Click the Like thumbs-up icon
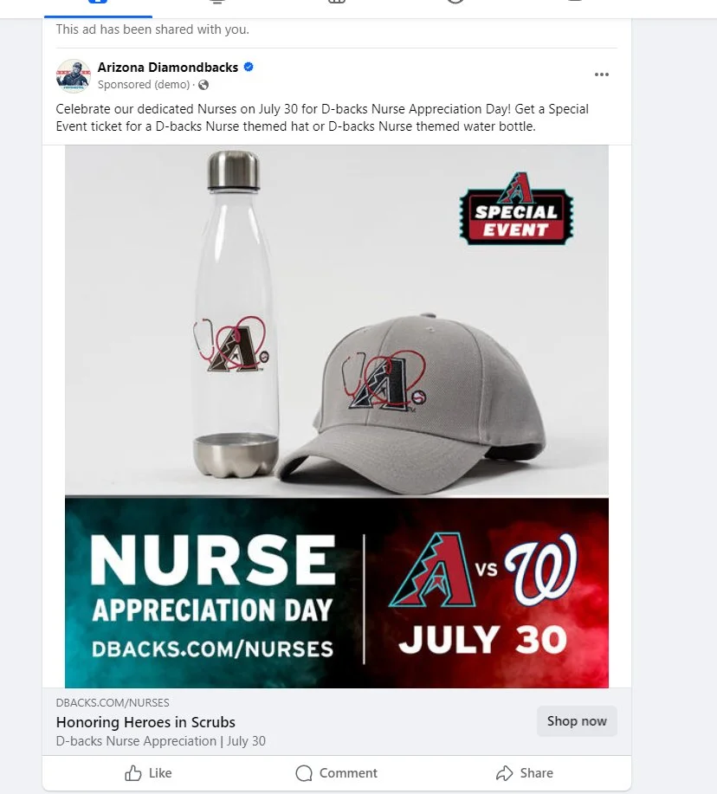 point(133,772)
